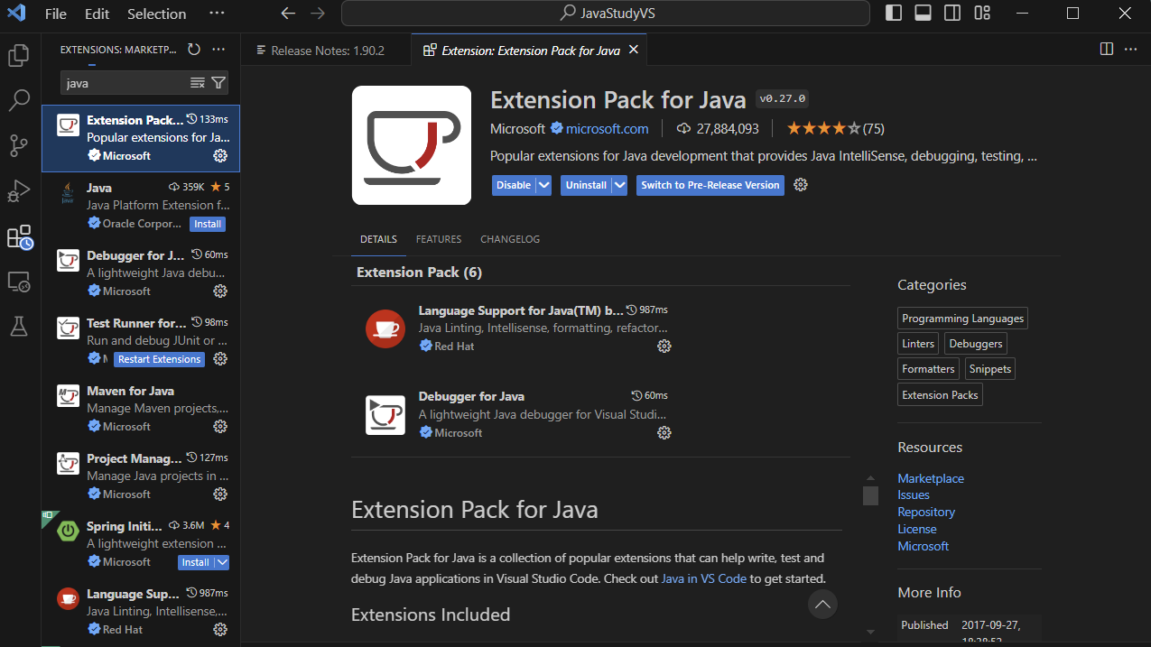Viewport: 1151px width, 647px height.
Task: Switch to Pre-Release Version
Action: point(710,185)
